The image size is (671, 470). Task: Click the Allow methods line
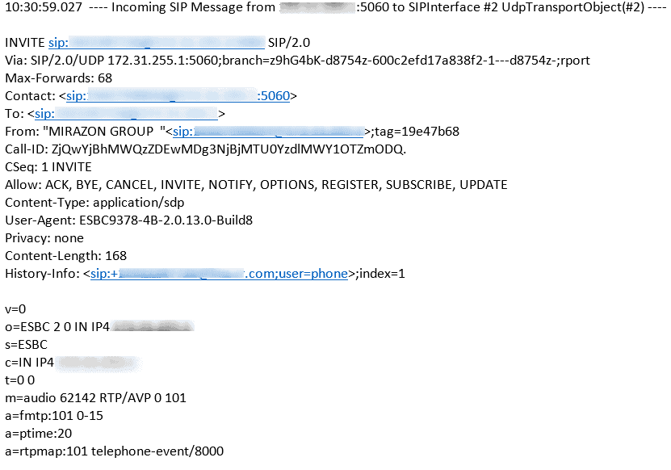[x=256, y=185]
